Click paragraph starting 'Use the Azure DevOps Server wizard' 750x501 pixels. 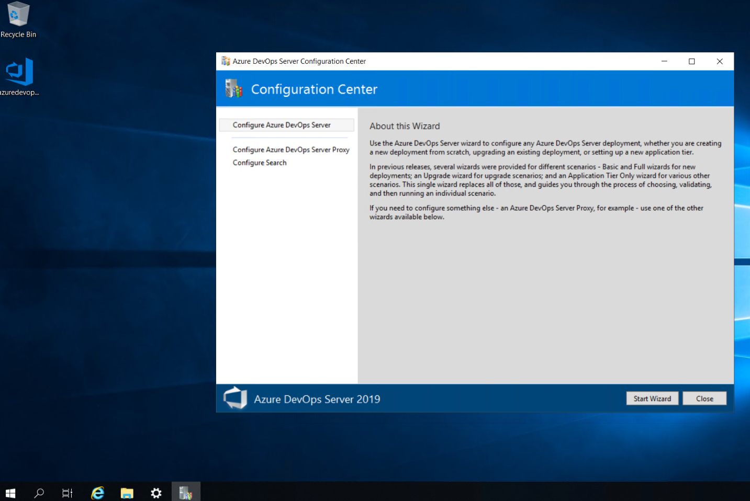pos(545,147)
